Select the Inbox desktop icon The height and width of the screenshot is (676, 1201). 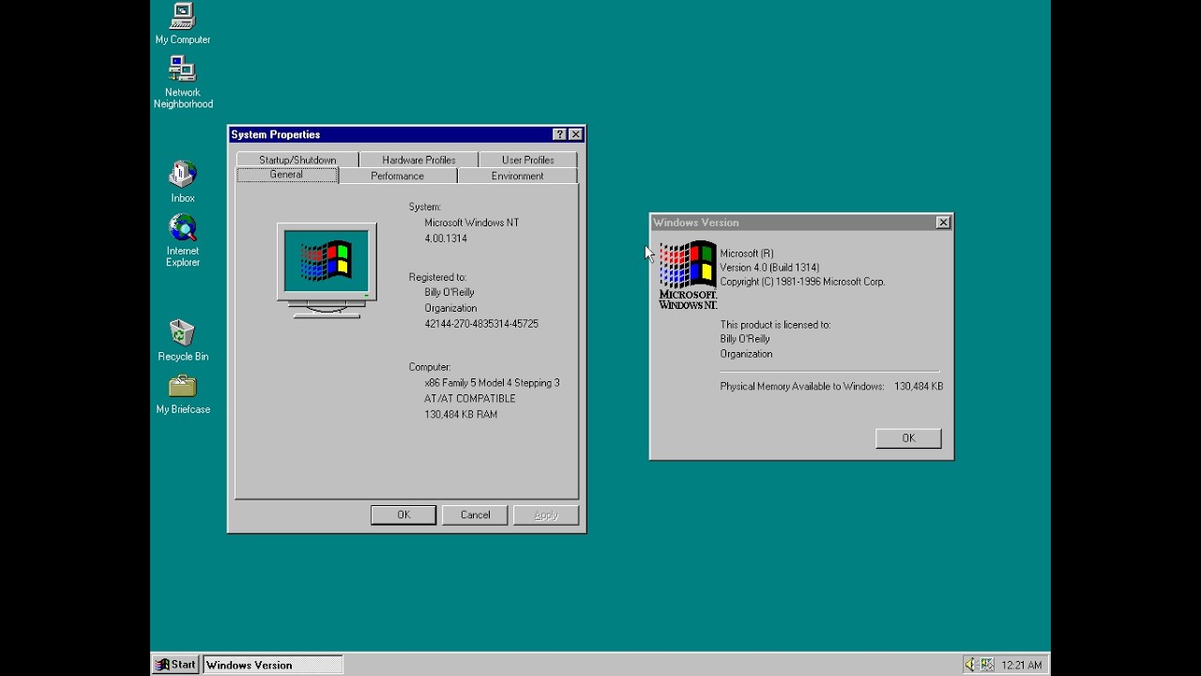click(x=182, y=181)
